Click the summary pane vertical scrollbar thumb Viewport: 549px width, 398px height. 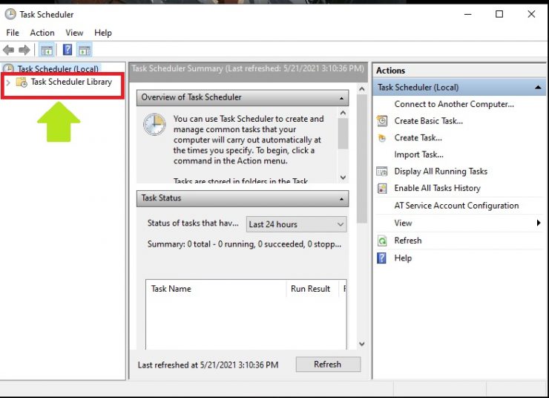pos(362,159)
